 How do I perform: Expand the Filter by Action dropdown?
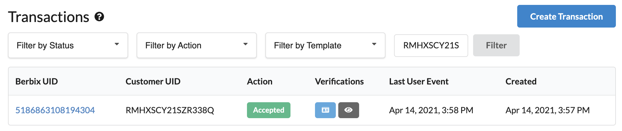pyautogui.click(x=197, y=45)
